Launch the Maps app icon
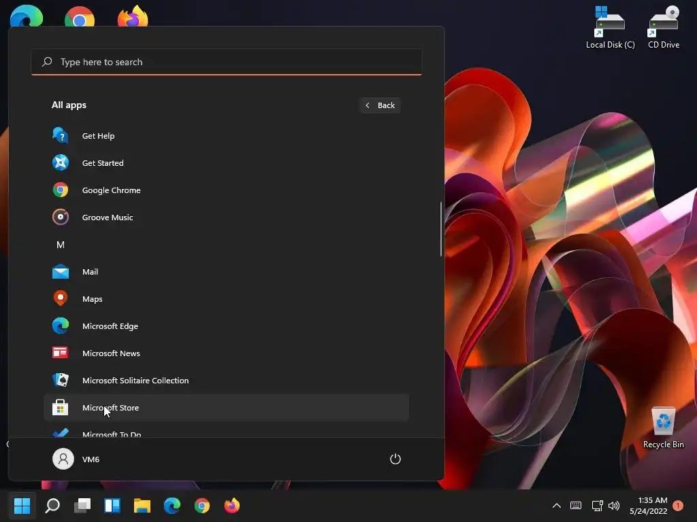Screen dimensions: 697x522 click(x=61, y=298)
